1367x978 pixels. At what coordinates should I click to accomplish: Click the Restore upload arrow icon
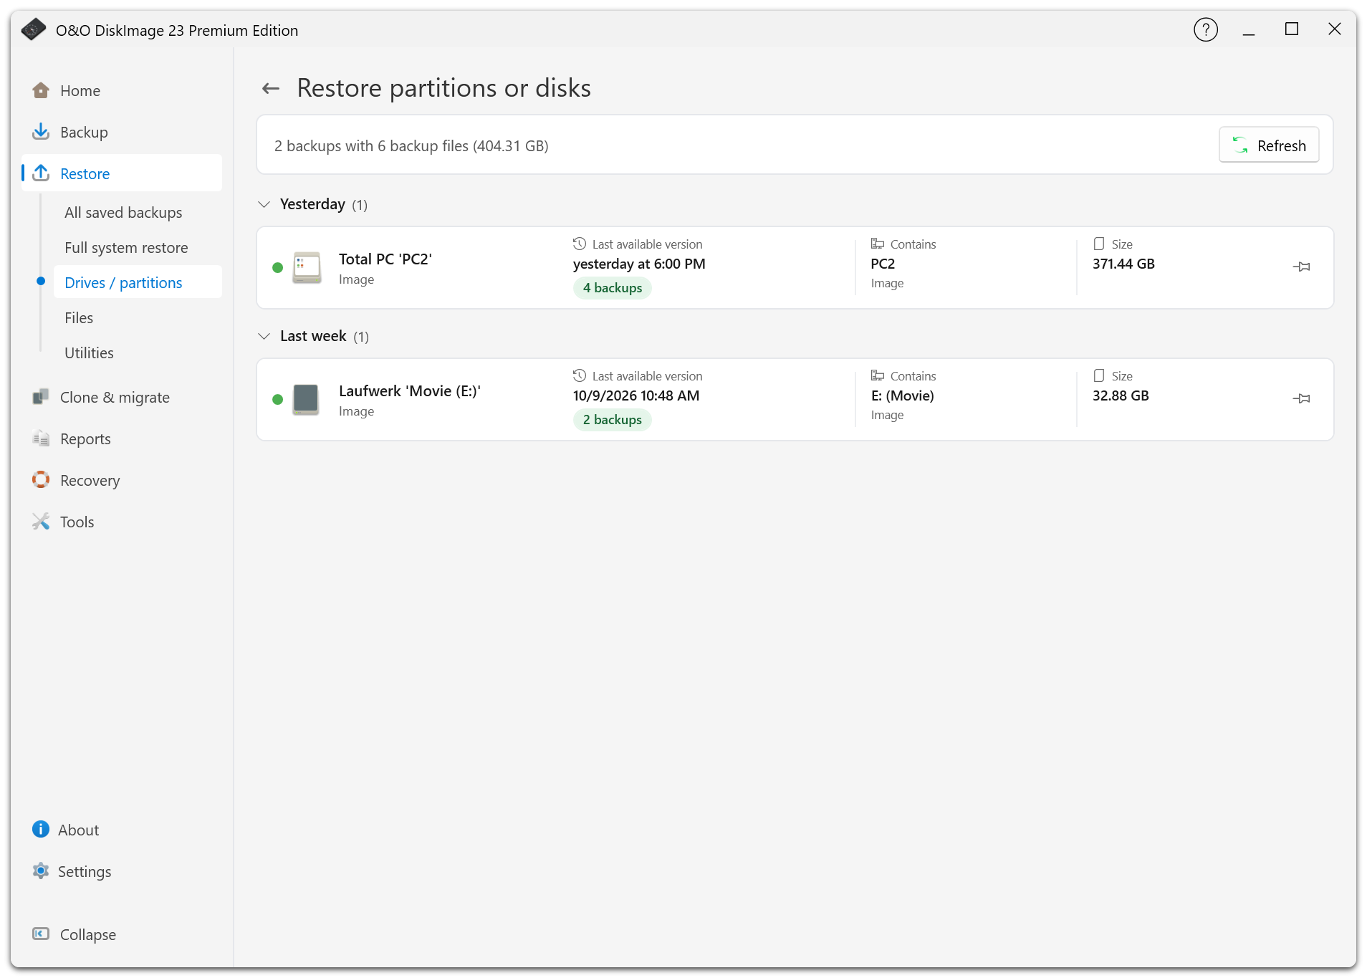(41, 173)
